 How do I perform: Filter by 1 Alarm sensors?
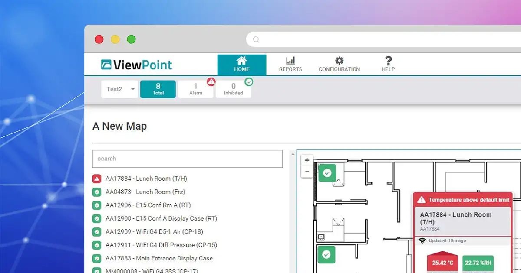coord(195,89)
